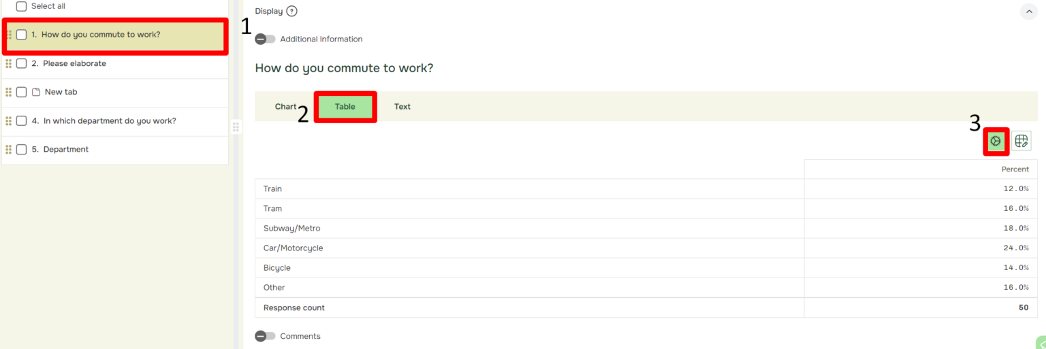
Task: Open the '2. Please elaborate' question
Action: point(74,63)
